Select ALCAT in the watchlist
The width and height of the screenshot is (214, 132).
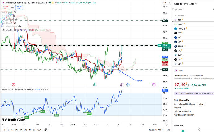click(193, 24)
